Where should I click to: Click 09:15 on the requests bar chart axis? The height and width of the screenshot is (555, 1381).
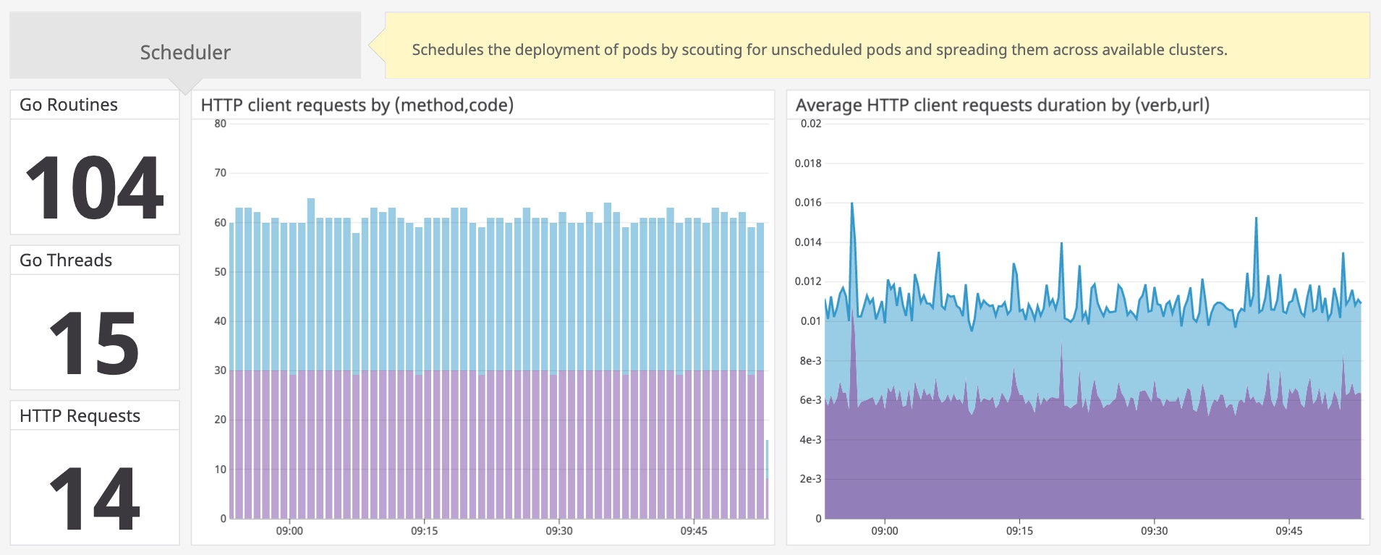(x=424, y=531)
